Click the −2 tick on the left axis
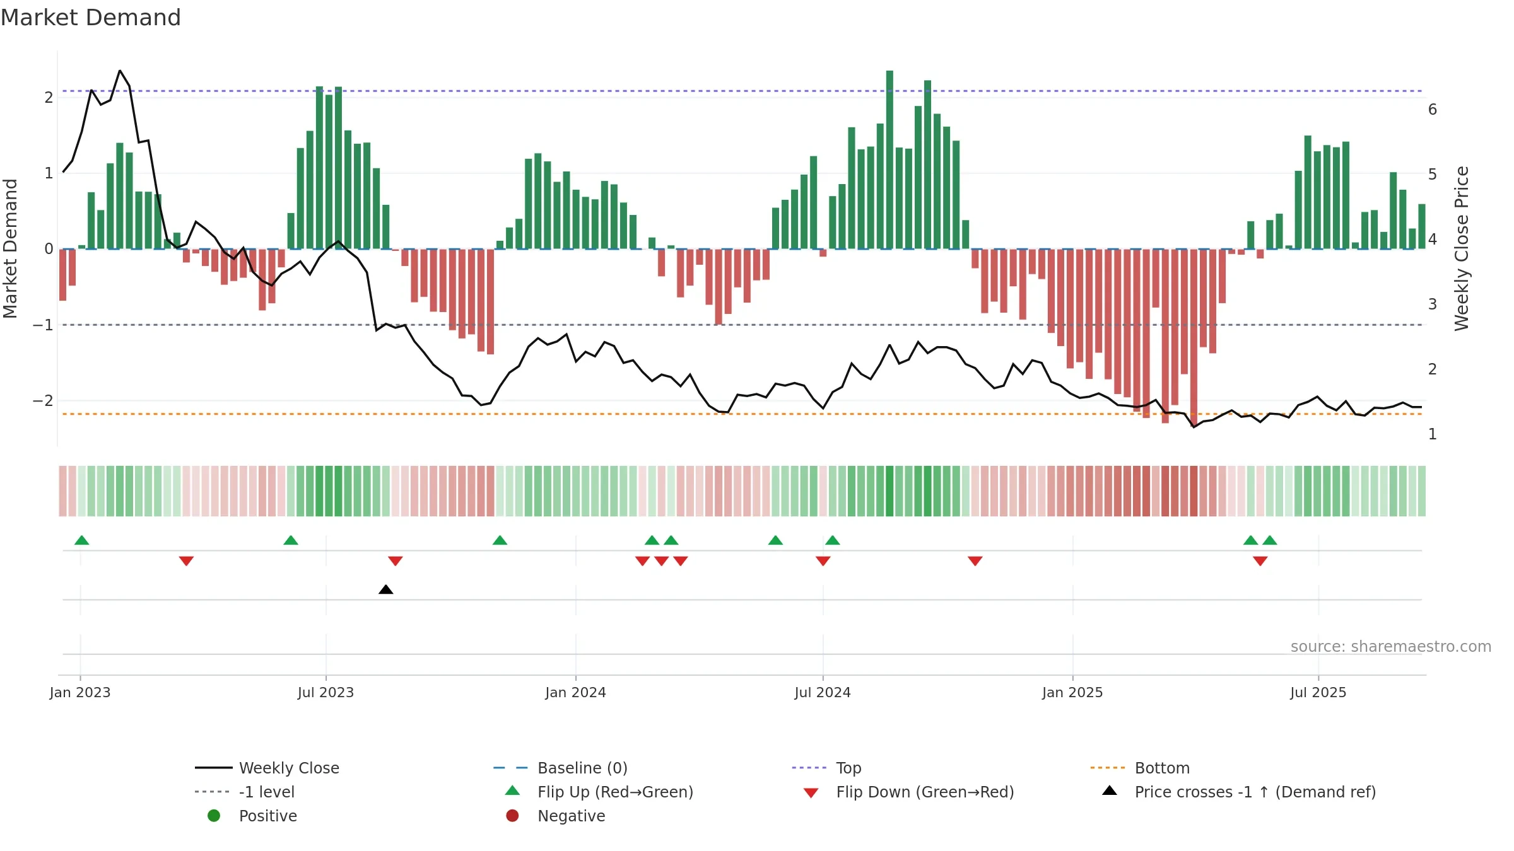The width and height of the screenshot is (1514, 851). [x=43, y=401]
